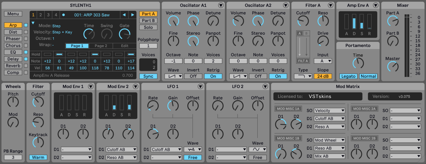
Task: Open the Oscillator A1 options menu arrow
Action: click(221, 5)
